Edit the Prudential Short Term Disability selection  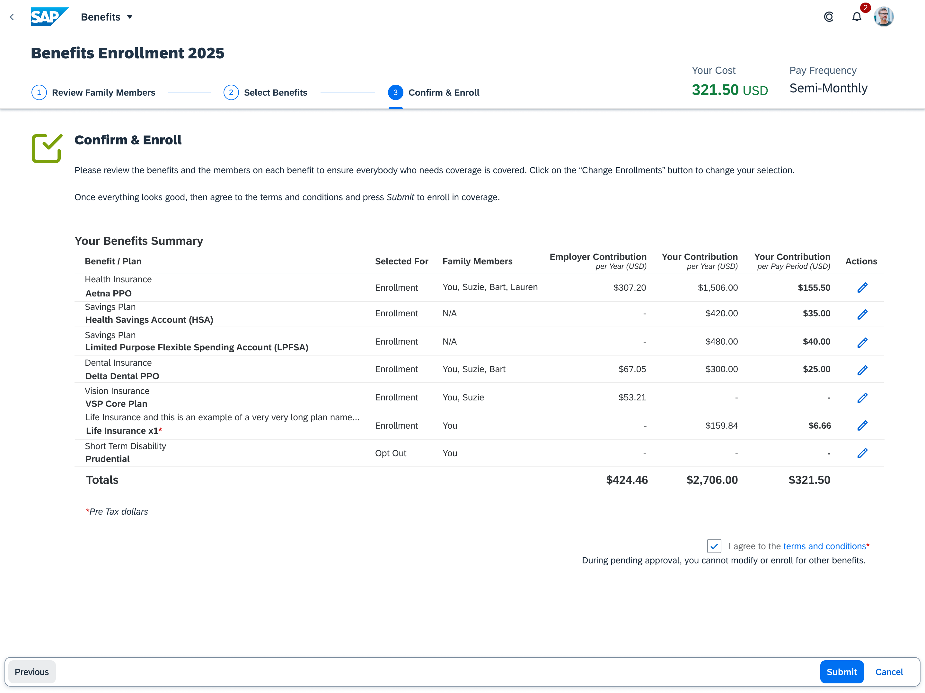pyautogui.click(x=863, y=453)
